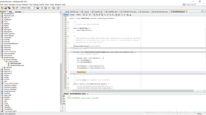Open the Navigate menu

coord(12,4)
